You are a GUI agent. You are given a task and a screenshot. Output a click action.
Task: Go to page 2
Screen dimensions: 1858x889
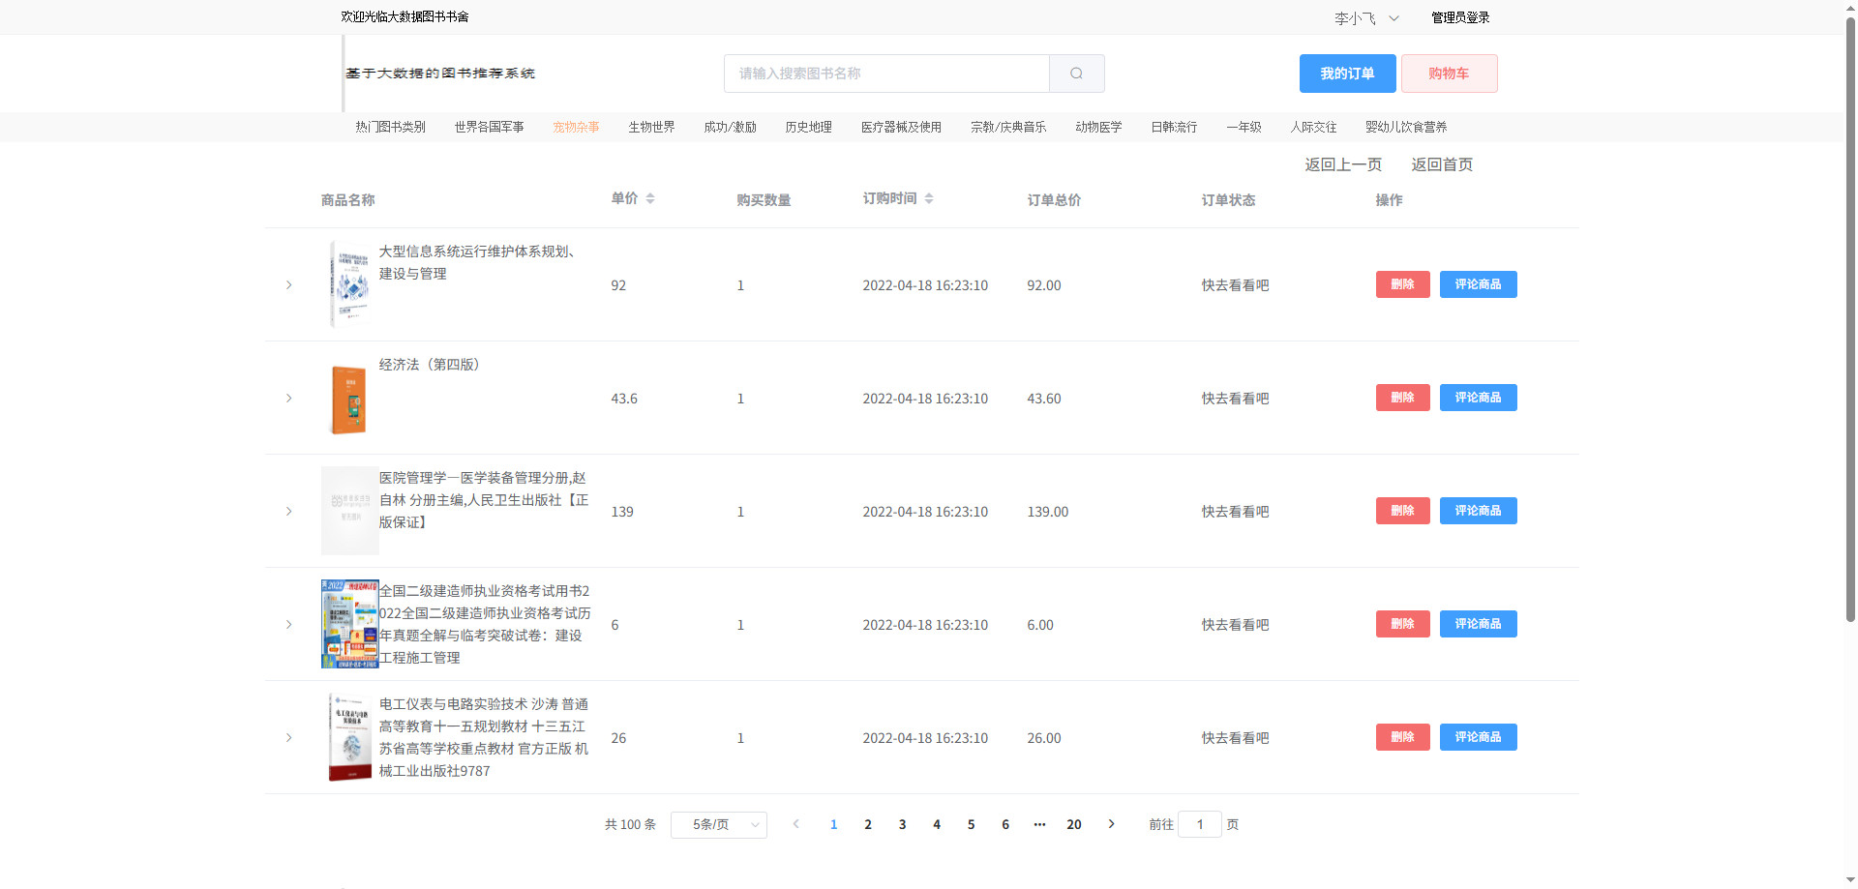pyautogui.click(x=868, y=824)
